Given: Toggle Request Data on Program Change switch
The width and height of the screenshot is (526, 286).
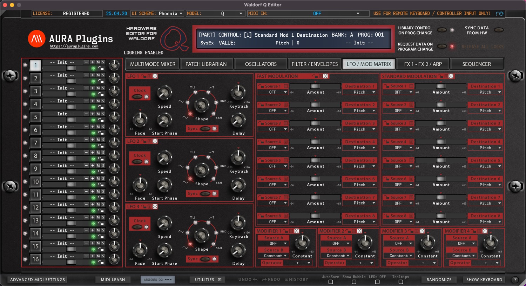Looking at the screenshot, I should point(442,47).
